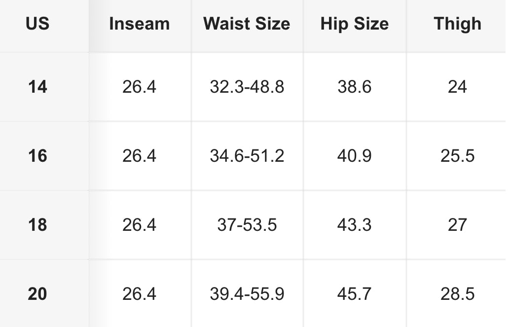Screen dimensions: 508x327
Task: Select hip size 40.9 cell
Action: point(354,156)
